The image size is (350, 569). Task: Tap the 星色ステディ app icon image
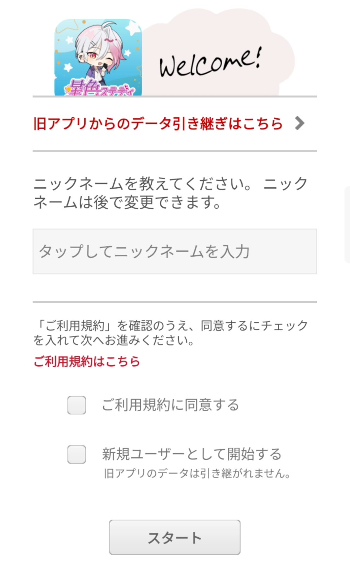pos(98,57)
